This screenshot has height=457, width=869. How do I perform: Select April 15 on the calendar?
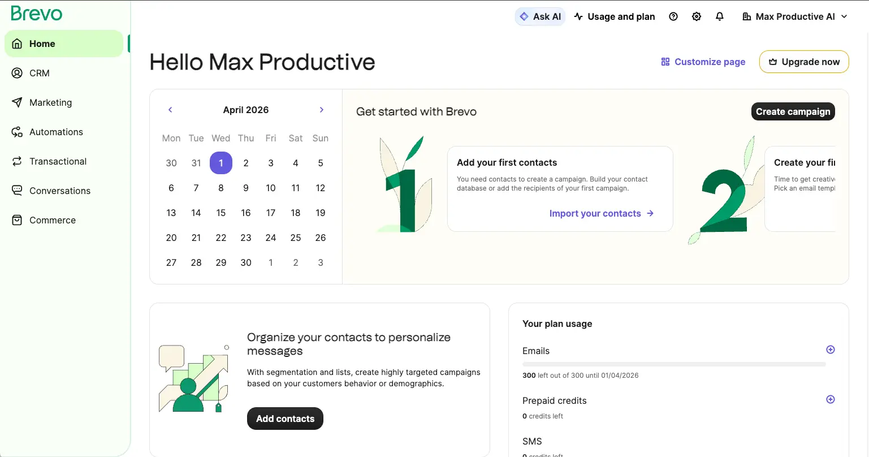[221, 213]
